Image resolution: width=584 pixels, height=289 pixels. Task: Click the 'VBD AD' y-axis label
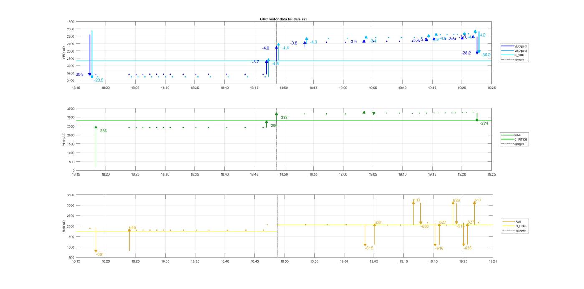tap(64, 53)
